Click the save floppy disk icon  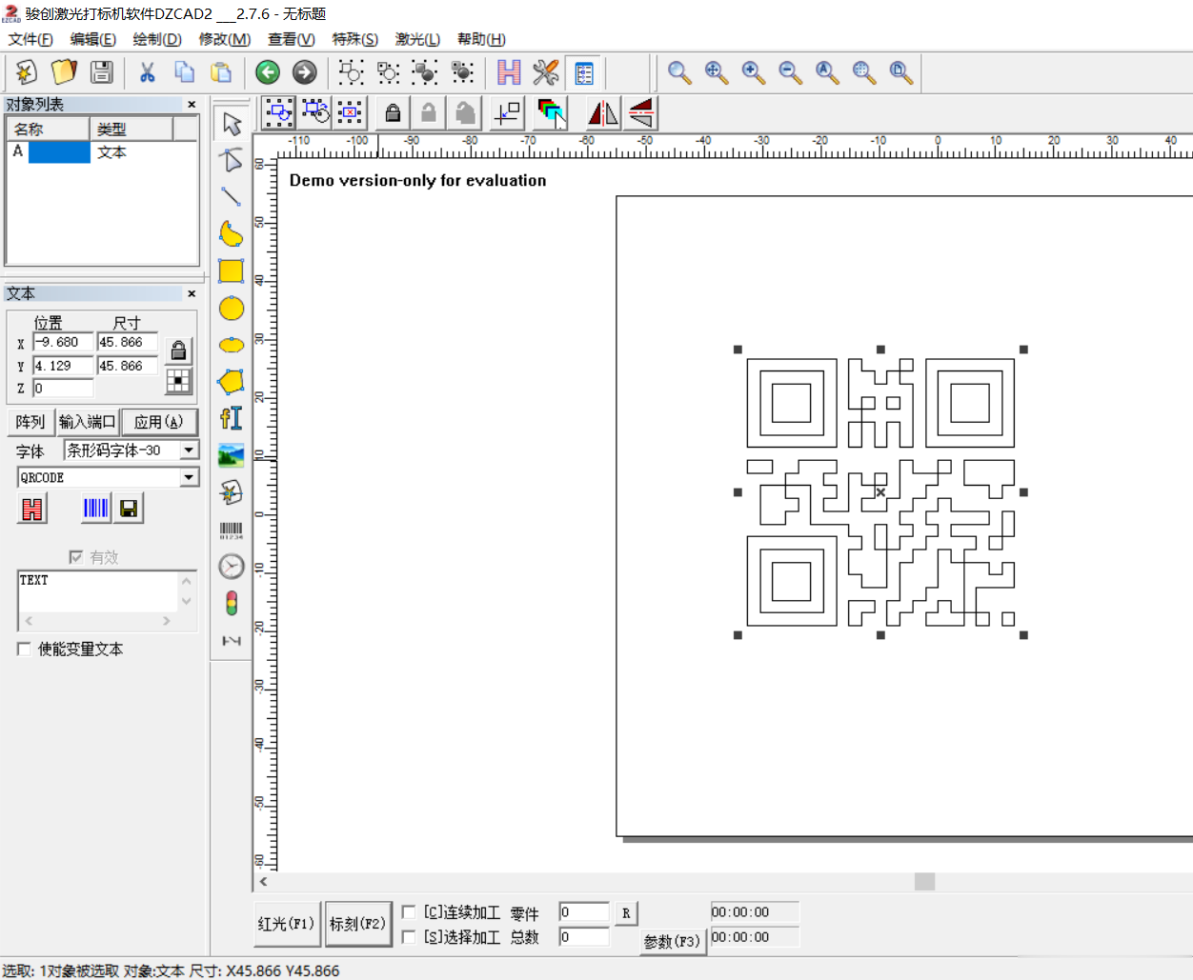102,72
